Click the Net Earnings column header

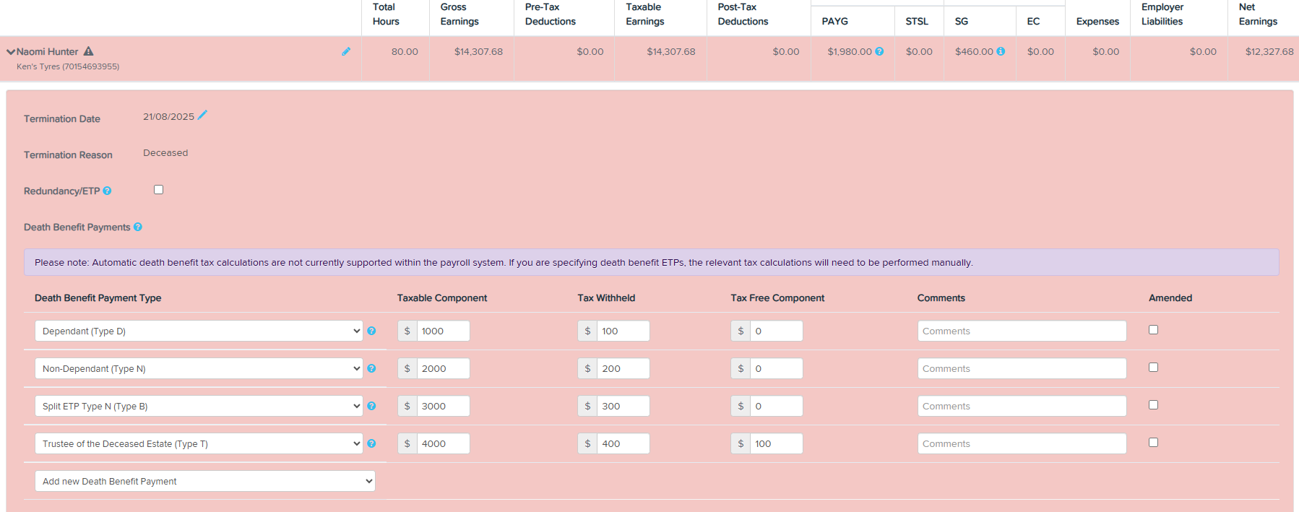(x=1257, y=14)
